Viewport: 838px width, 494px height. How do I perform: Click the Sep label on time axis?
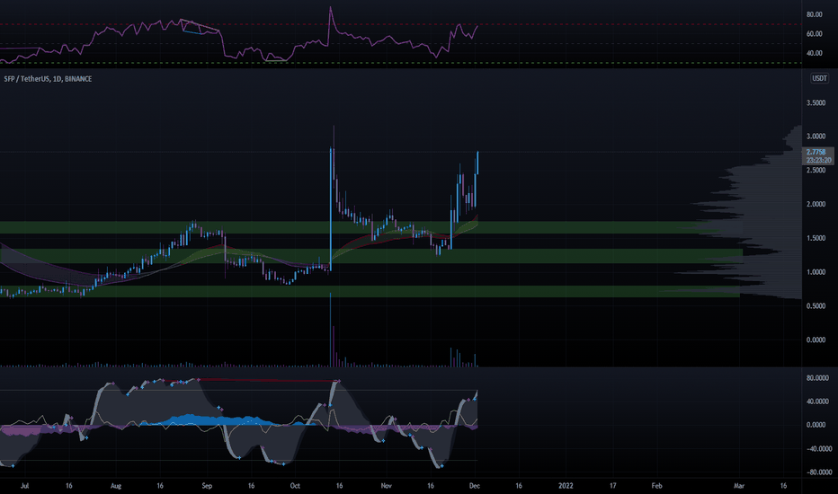click(207, 486)
